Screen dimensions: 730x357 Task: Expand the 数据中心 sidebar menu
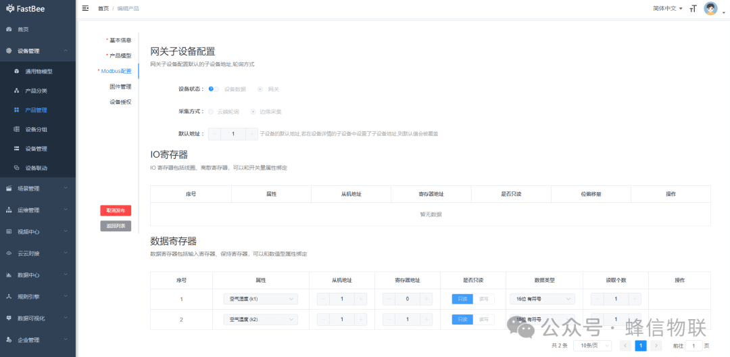pyautogui.click(x=38, y=275)
